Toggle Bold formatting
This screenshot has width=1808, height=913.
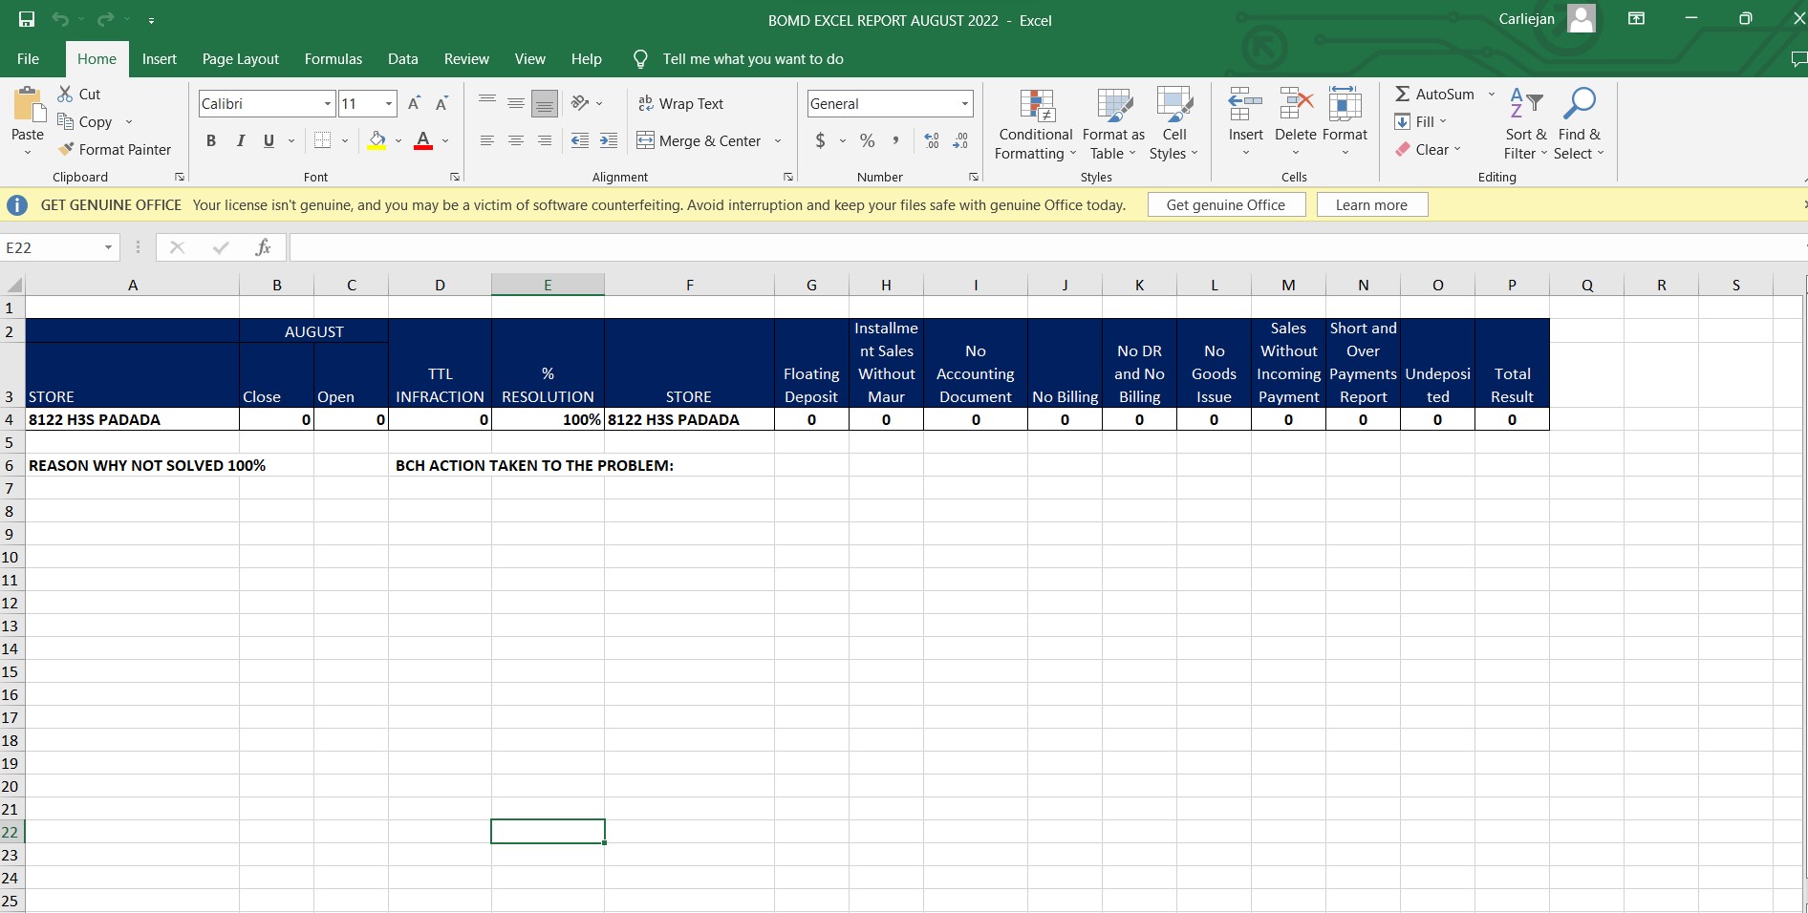pyautogui.click(x=211, y=141)
